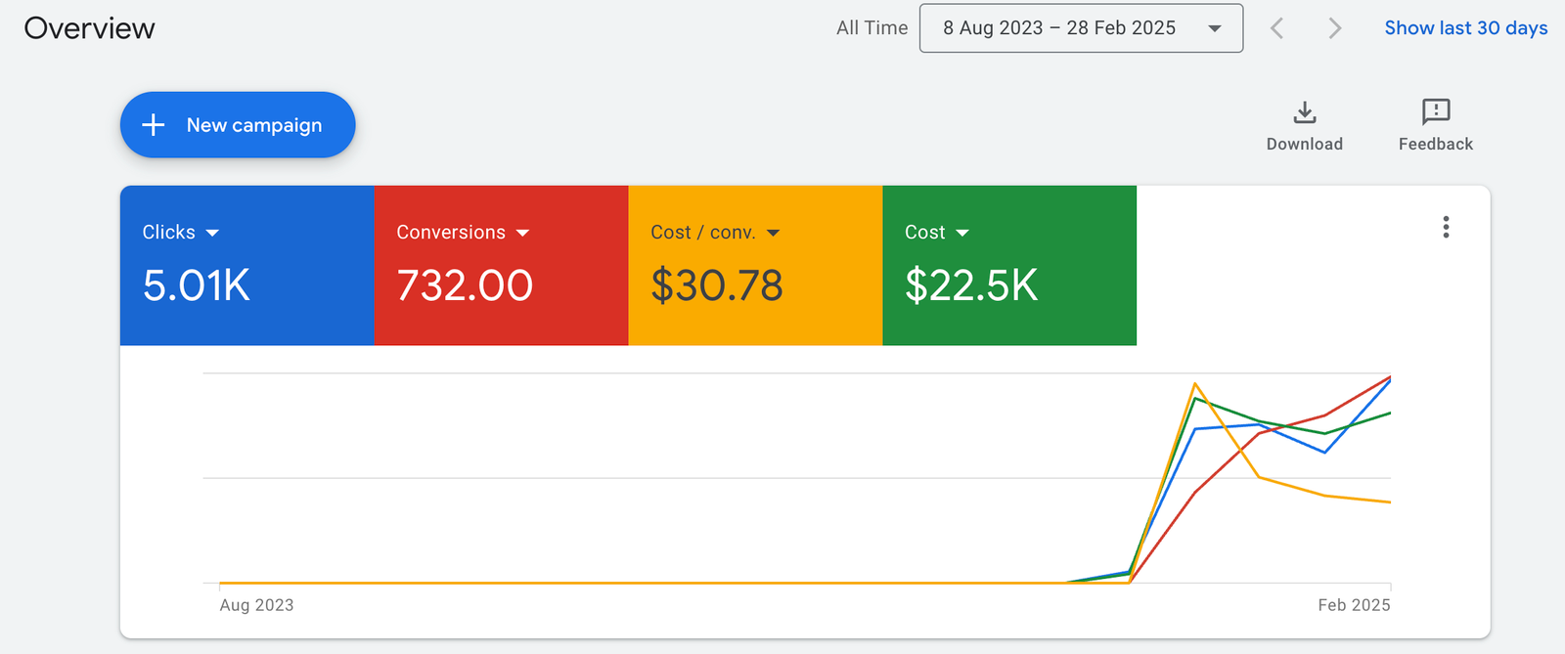Expand the Cost metric dropdown arrow
Image resolution: width=1565 pixels, height=654 pixels.
pyautogui.click(x=961, y=233)
